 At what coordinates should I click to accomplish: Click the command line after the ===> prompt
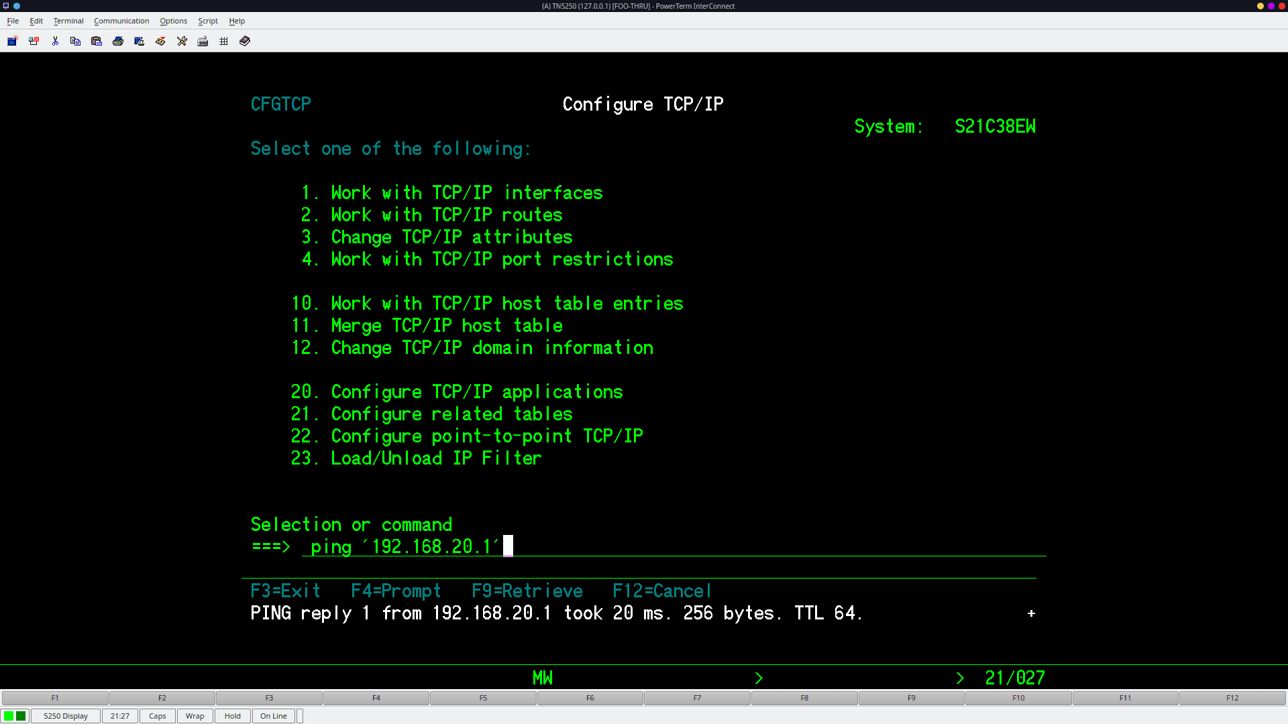pos(604,546)
